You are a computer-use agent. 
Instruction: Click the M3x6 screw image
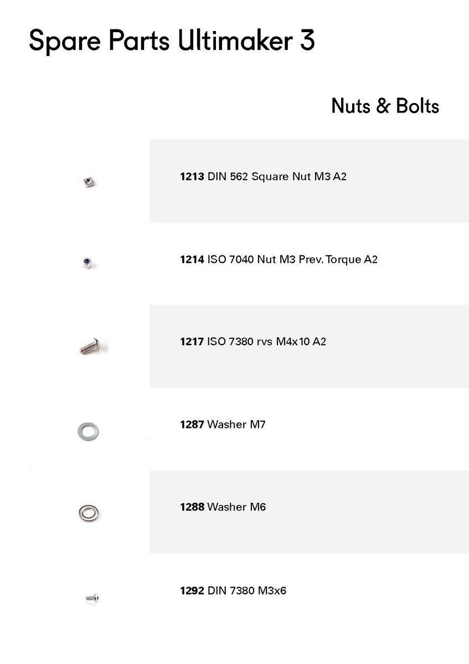(x=92, y=598)
